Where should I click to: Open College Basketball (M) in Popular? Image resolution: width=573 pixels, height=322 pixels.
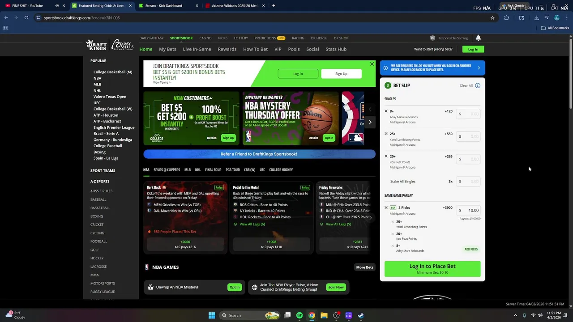(113, 72)
